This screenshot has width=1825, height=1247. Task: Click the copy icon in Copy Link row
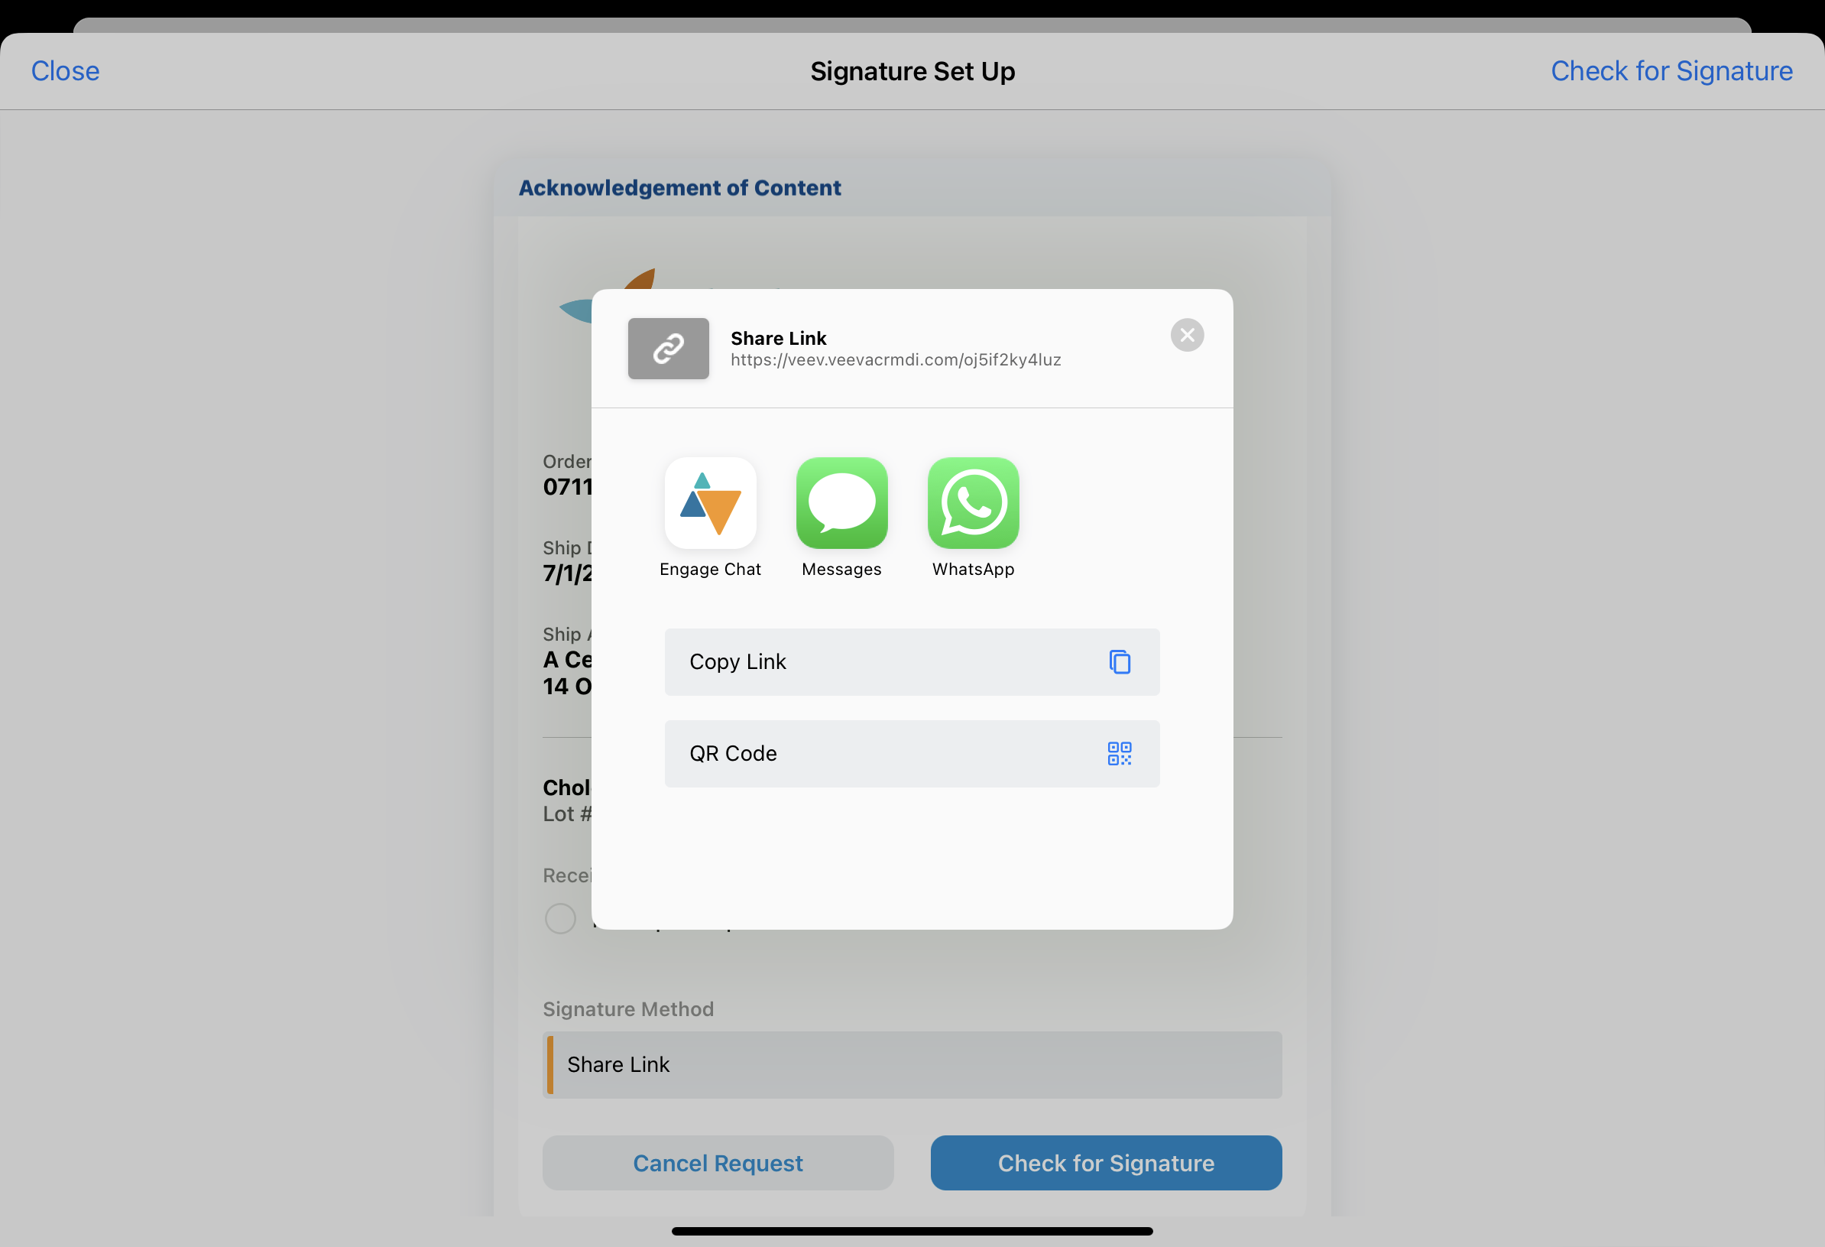click(x=1119, y=661)
